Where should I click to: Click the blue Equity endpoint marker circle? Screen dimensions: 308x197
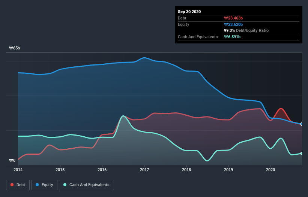tap(301, 124)
